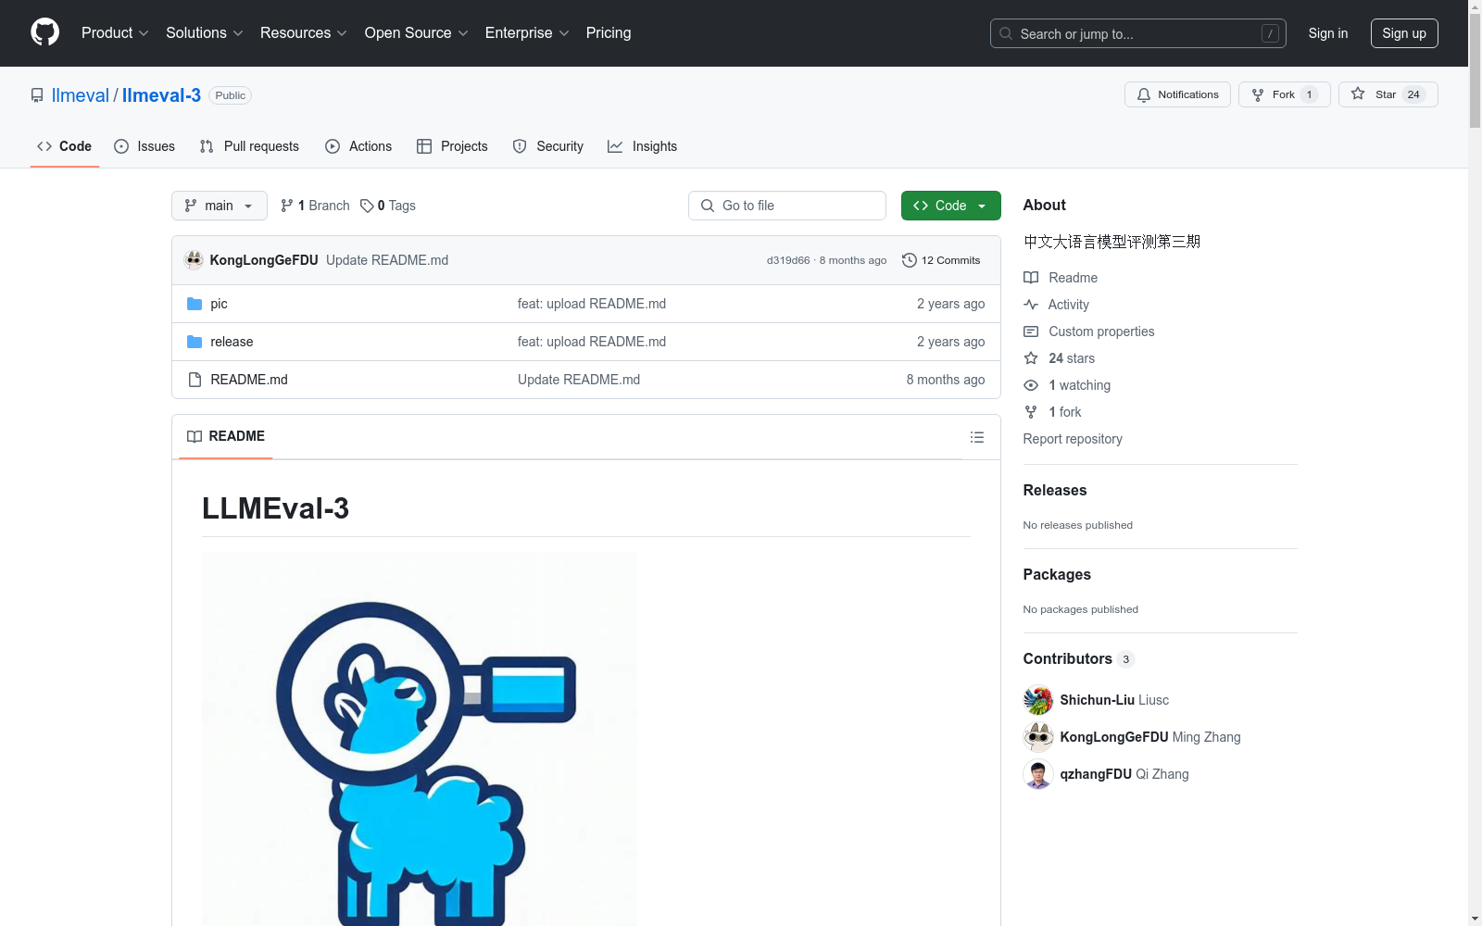Open the main branch selector dropdown

[220, 206]
